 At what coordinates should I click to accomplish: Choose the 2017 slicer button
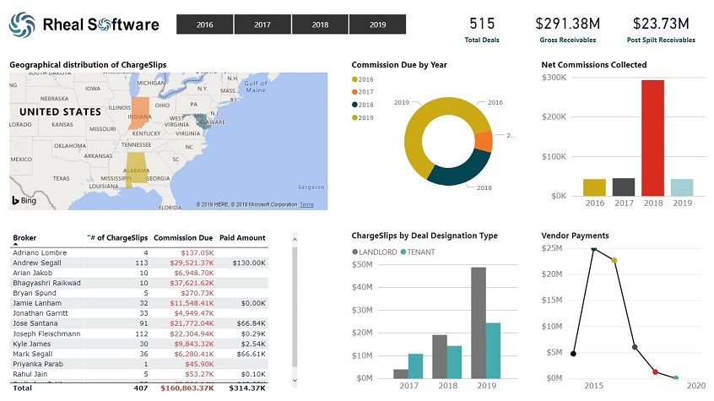click(262, 24)
